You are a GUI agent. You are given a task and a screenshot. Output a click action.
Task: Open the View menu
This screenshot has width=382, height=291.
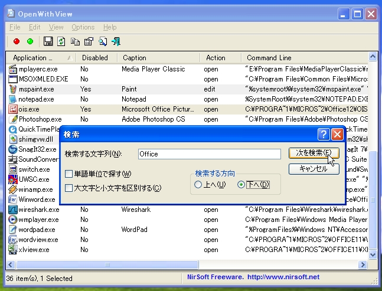pos(56,27)
